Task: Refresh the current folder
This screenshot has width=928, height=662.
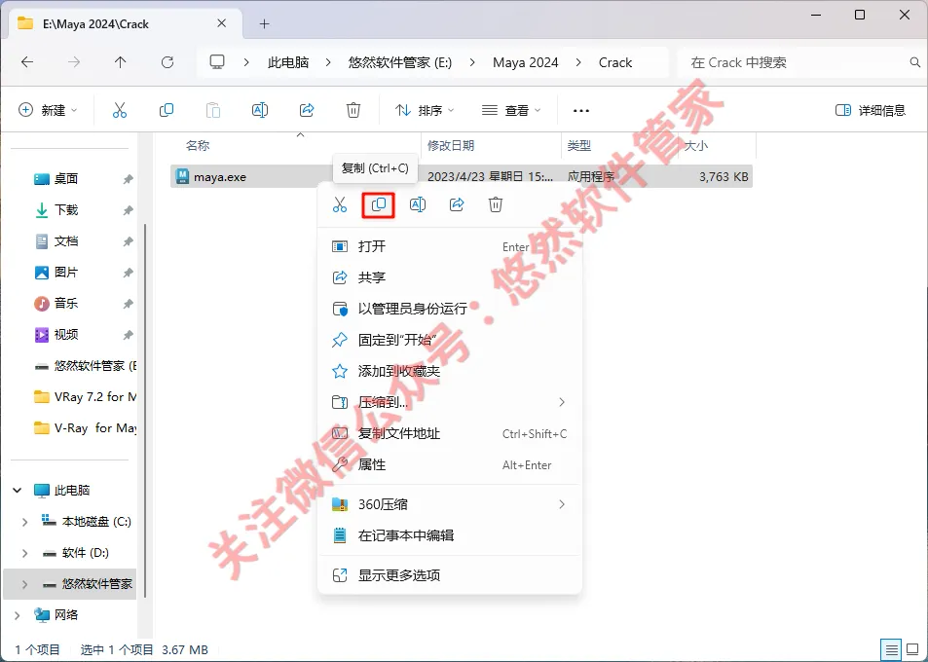Action: pos(167,62)
